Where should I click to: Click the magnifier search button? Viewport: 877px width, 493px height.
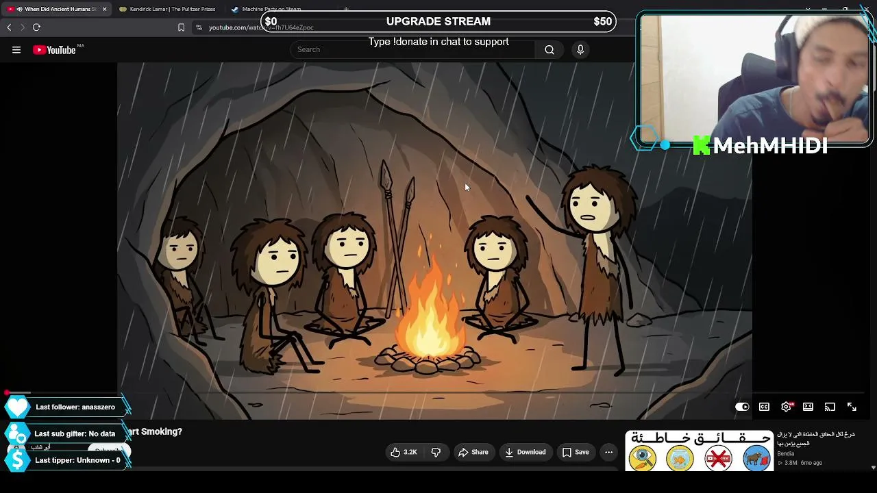click(x=549, y=49)
